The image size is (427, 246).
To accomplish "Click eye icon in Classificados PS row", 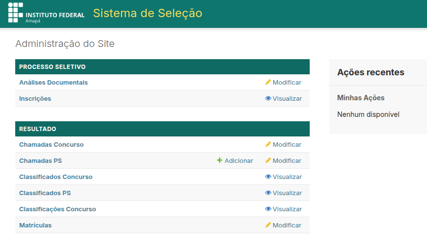I will point(268,193).
